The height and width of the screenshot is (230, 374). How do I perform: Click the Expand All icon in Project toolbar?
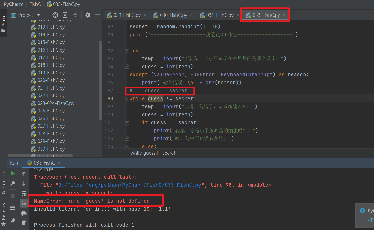(x=65, y=15)
